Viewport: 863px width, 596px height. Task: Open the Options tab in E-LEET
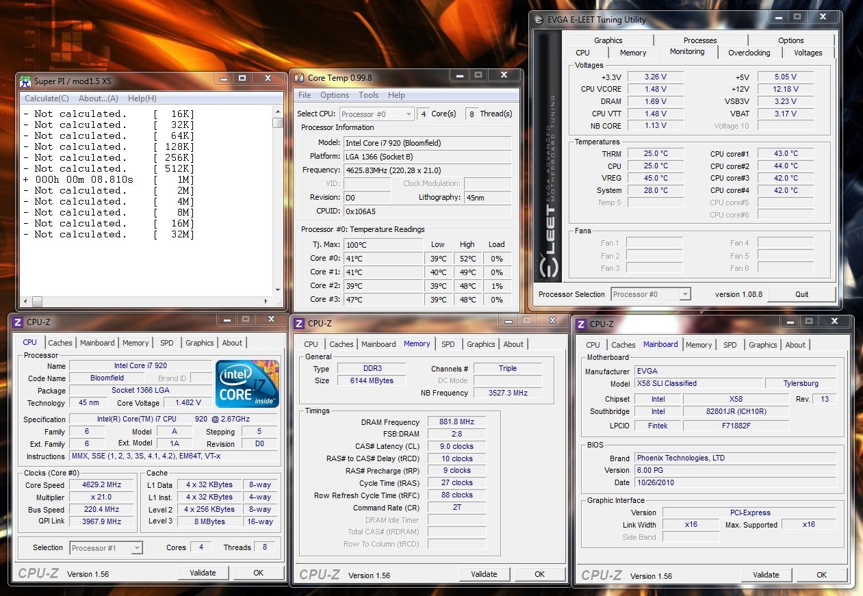[791, 40]
